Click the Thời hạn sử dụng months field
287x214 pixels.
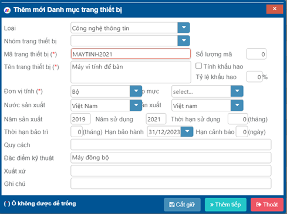(238, 119)
